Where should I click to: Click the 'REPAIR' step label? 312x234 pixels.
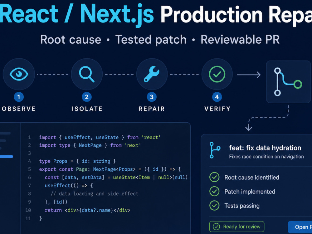pos(152,109)
